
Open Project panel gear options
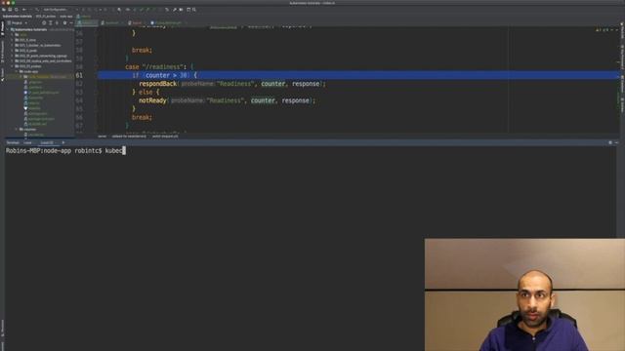[65, 23]
